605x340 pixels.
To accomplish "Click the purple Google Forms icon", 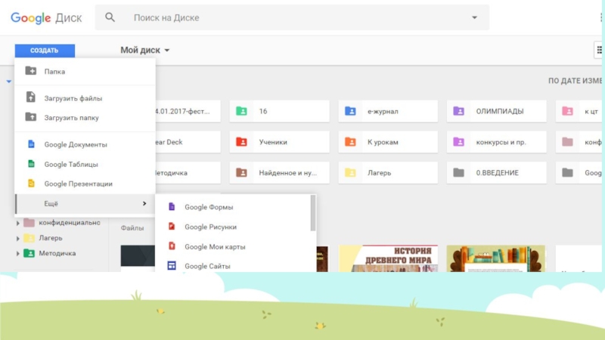I will [172, 206].
